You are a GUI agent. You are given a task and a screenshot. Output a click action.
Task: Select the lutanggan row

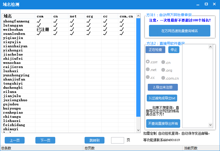tap(69, 25)
